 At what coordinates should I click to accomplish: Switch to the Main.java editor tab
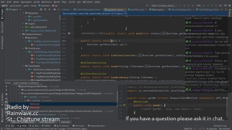pyautogui.click(x=156, y=9)
